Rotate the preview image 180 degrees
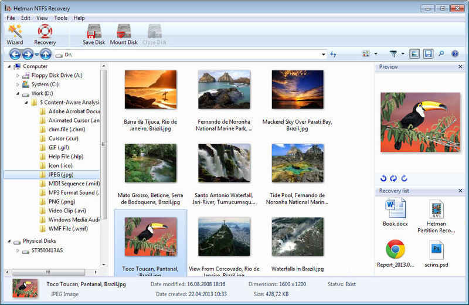Image resolution: width=469 pixels, height=305 pixels. click(x=394, y=178)
